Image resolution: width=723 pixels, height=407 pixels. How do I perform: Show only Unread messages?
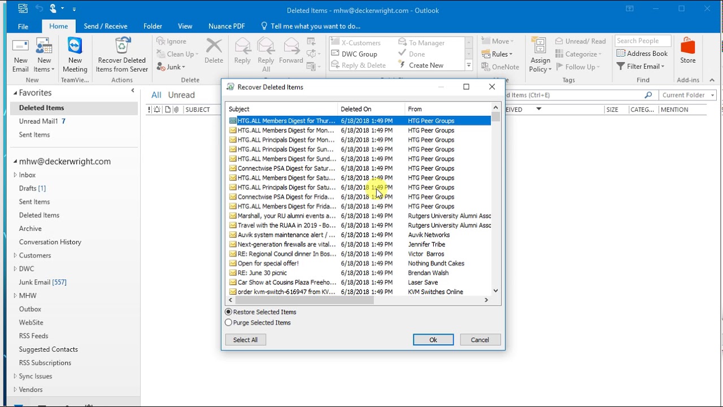tap(181, 95)
